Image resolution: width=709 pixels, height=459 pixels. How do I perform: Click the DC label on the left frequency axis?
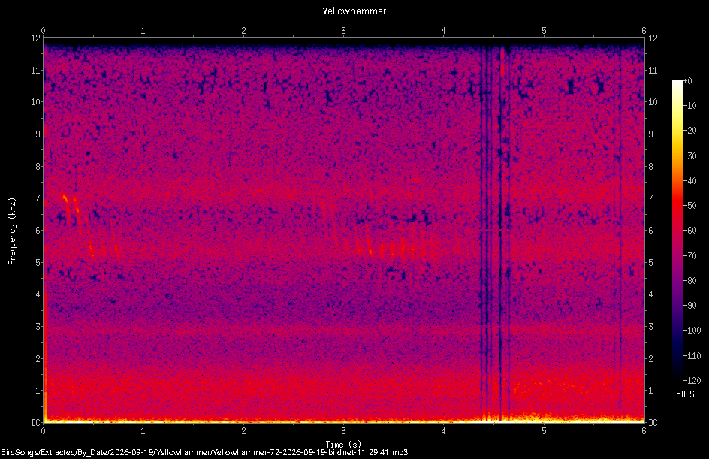pos(35,423)
